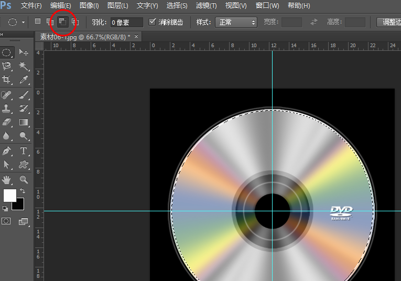
Task: Click the 宽度 width input field
Action: pyautogui.click(x=291, y=22)
